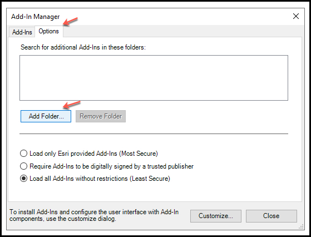Click the Add-In Manager title bar text
The width and height of the screenshot is (311, 237).
[x=35, y=17]
